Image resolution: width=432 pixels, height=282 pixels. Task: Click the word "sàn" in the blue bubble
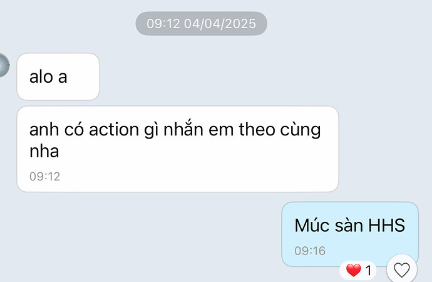click(349, 225)
